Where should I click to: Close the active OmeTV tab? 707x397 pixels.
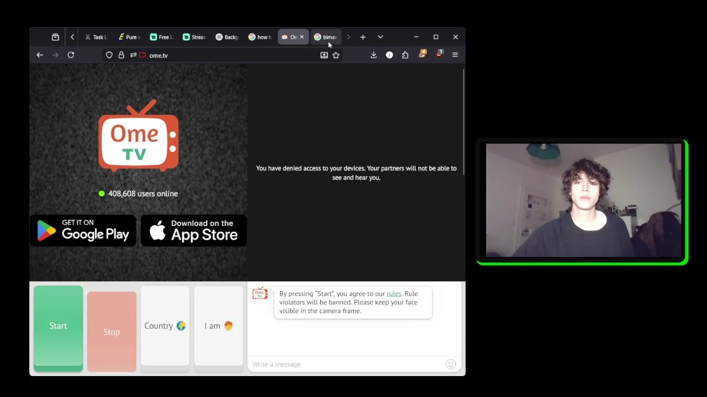tap(302, 37)
